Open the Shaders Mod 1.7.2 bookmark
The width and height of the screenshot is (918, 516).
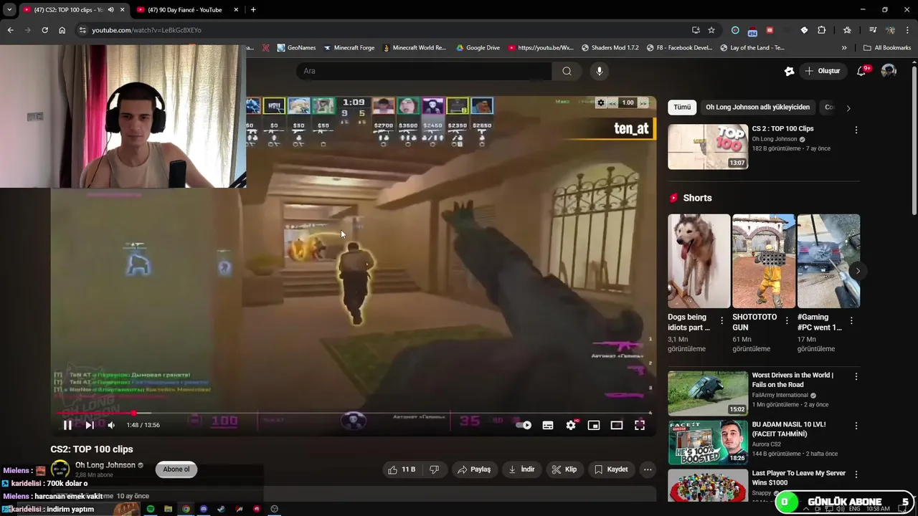coord(610,48)
